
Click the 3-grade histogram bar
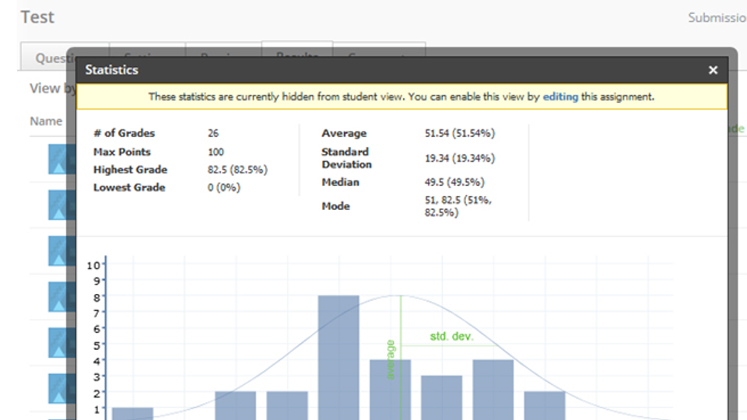(442, 397)
